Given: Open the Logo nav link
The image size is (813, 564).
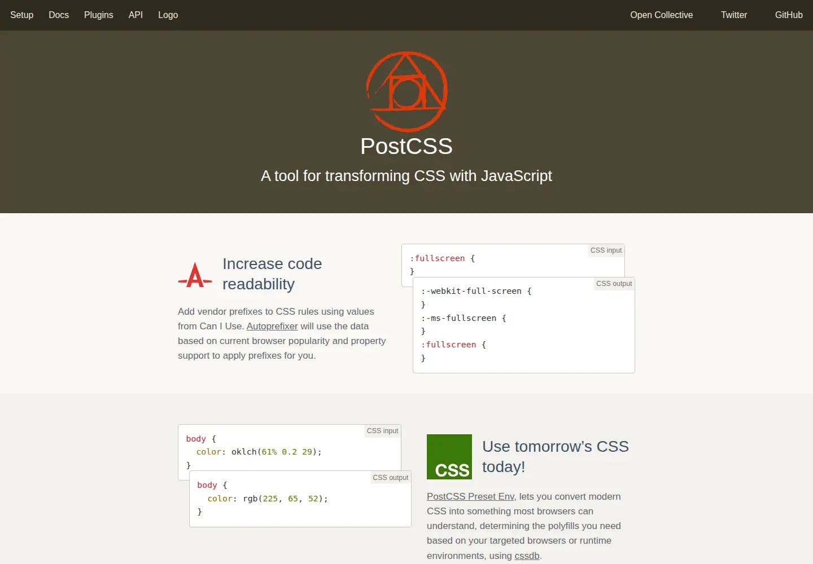Looking at the screenshot, I should tap(168, 15).
